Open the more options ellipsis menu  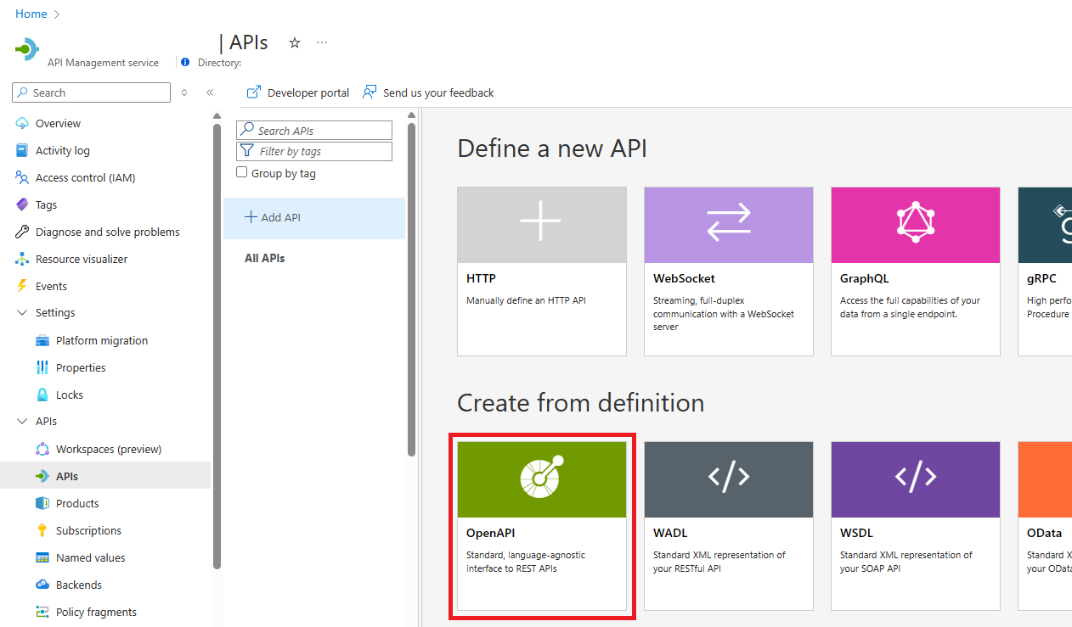click(x=321, y=42)
